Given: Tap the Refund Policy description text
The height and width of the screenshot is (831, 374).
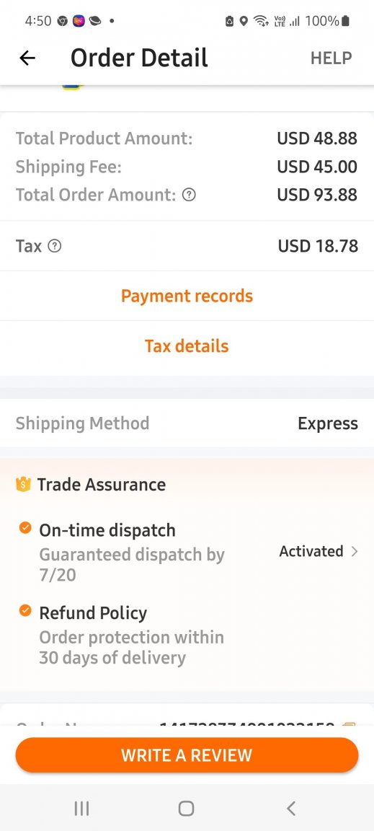Looking at the screenshot, I should [131, 647].
